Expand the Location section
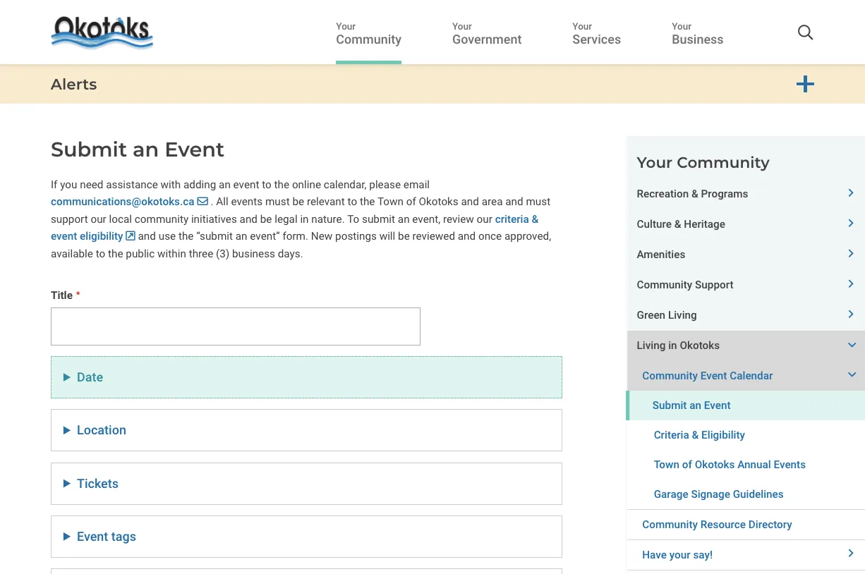 point(306,430)
